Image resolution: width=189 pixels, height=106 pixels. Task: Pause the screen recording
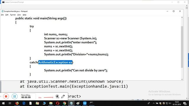(14, 96)
